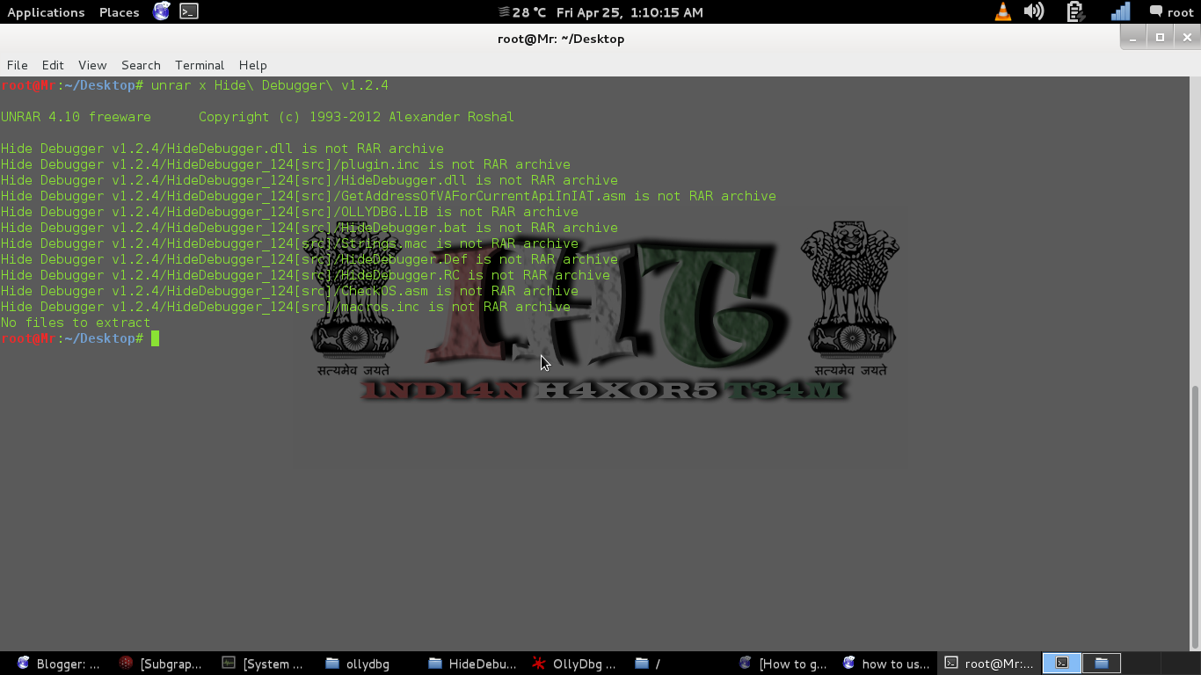Switch to ollydbg folder window in taskbar
The height and width of the screenshot is (675, 1201).
[x=357, y=664]
